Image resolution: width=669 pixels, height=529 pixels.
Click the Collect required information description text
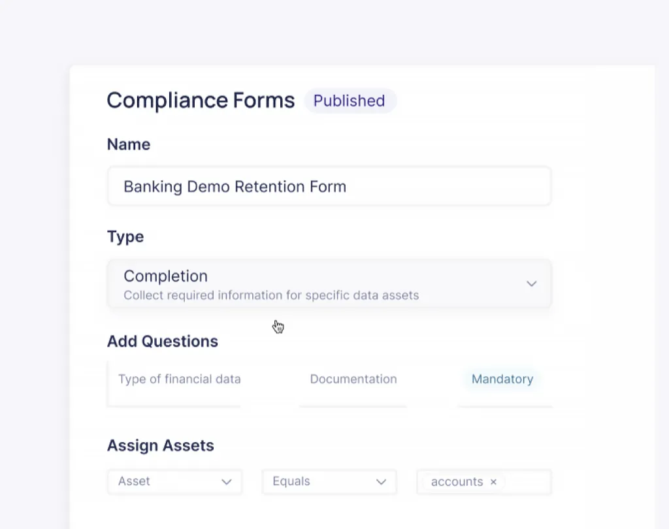[x=271, y=295]
